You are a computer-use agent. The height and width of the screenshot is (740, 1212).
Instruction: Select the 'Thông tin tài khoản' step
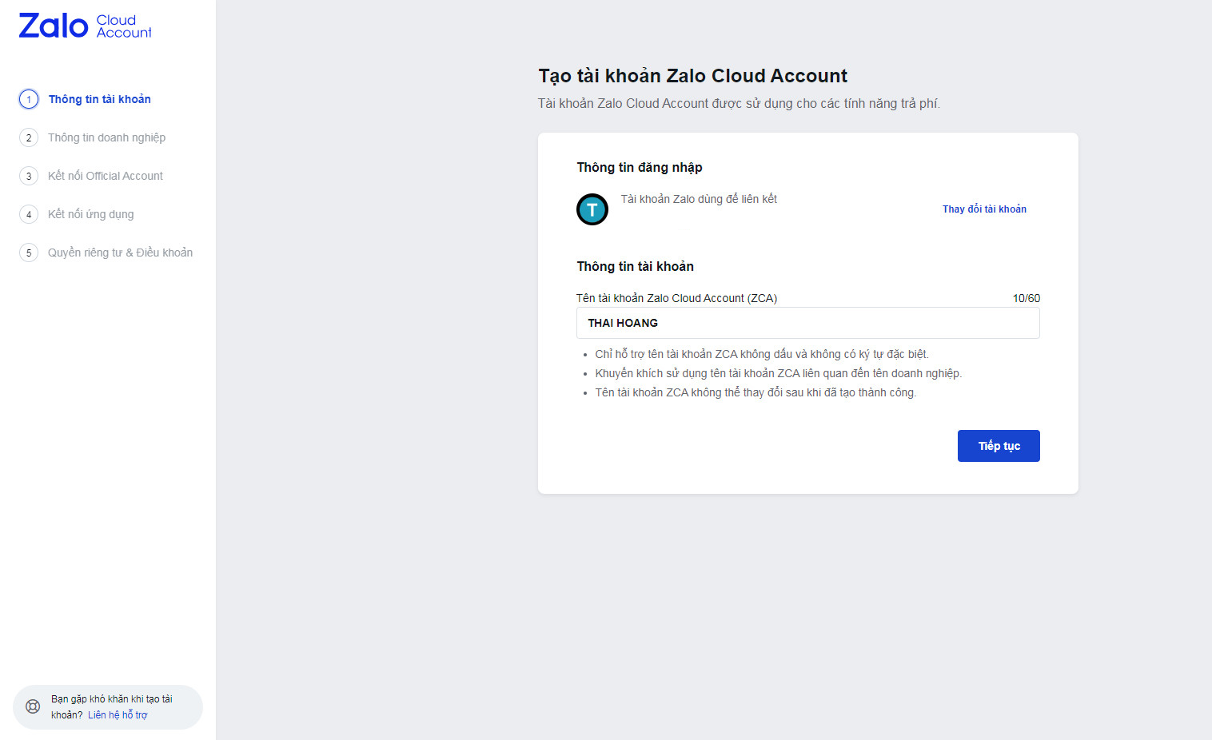[x=99, y=99]
